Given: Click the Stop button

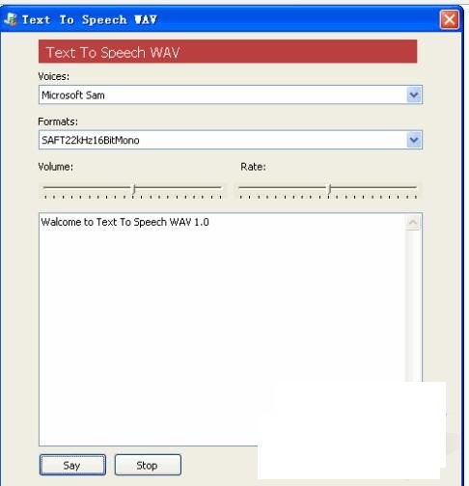Looking at the screenshot, I should (148, 465).
